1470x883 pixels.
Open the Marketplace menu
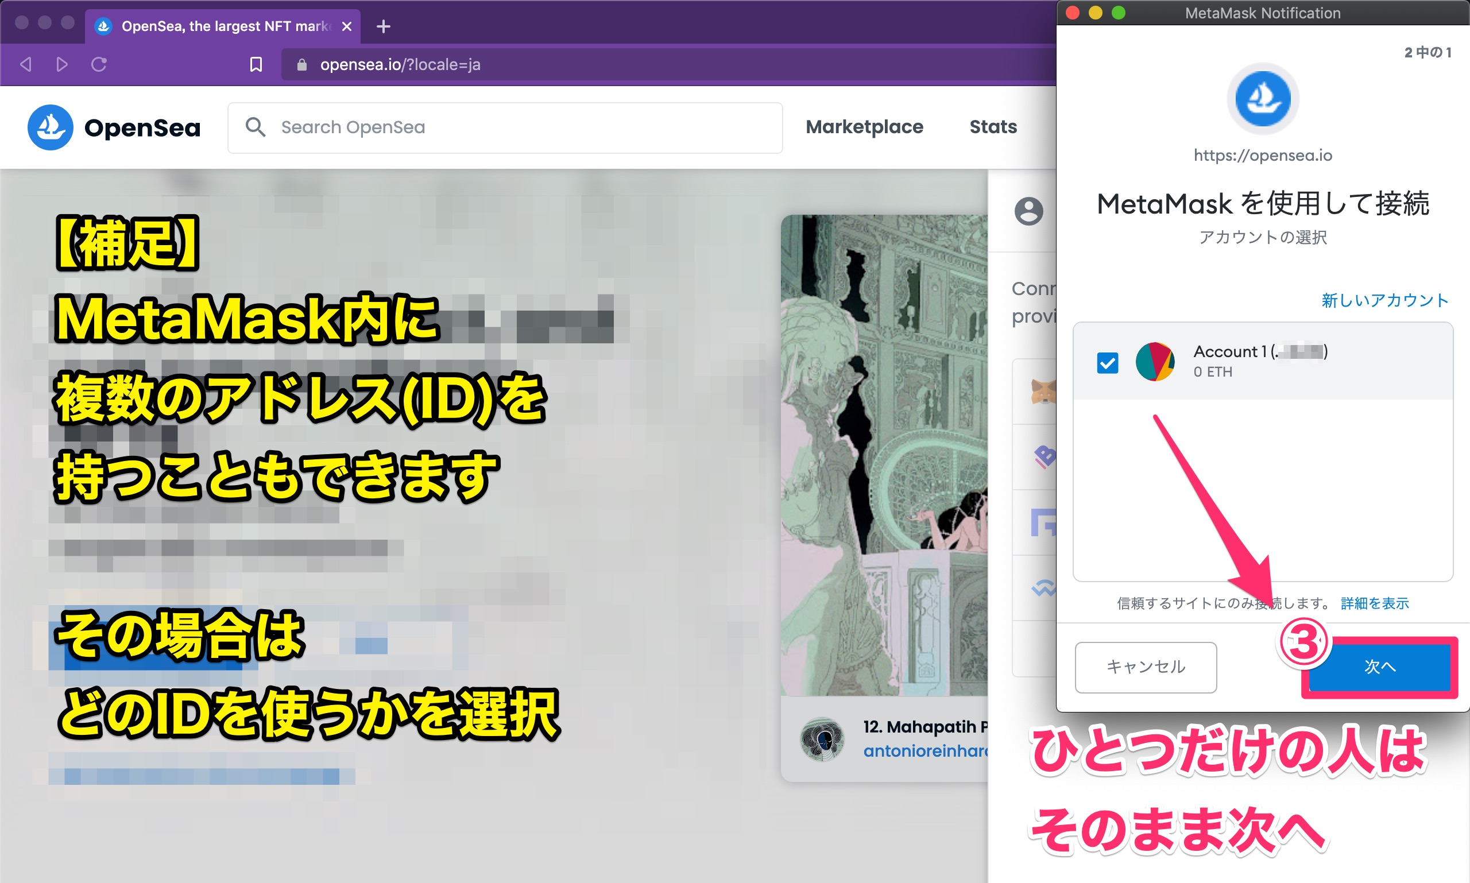click(x=864, y=127)
